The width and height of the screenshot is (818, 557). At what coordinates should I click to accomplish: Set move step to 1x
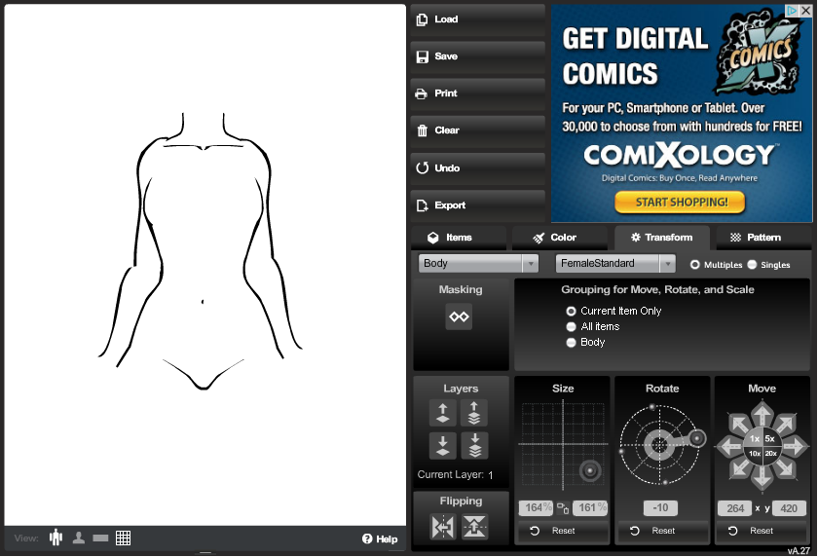[755, 438]
